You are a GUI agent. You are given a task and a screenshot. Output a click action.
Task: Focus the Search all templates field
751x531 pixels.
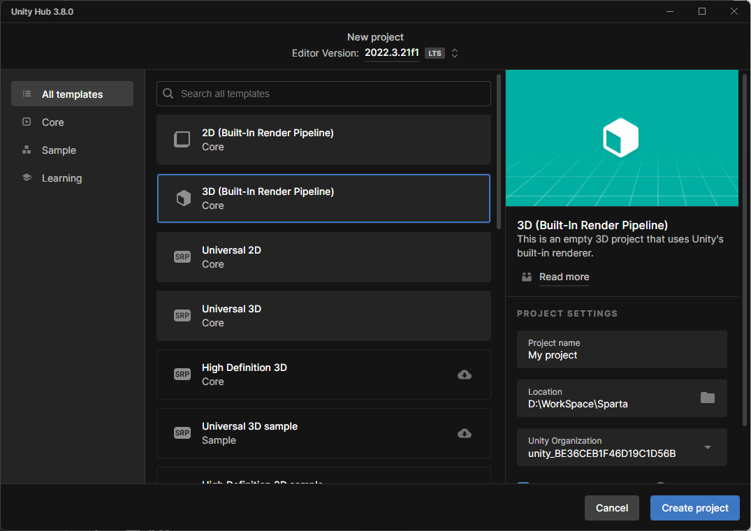323,94
